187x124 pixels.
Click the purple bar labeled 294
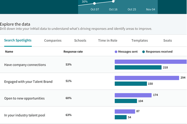tap(147, 78)
